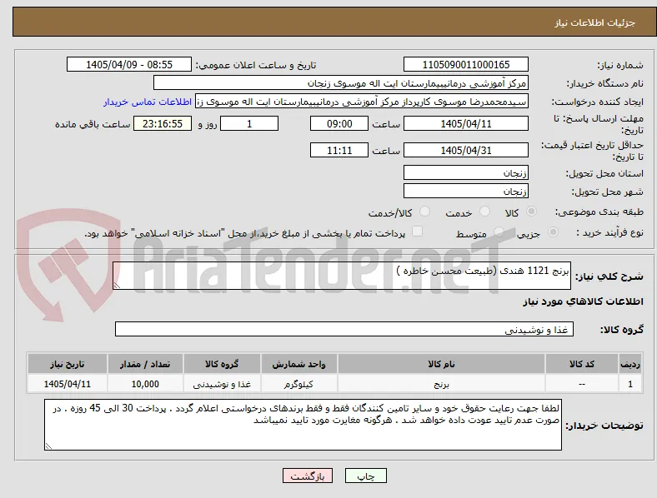
Task: Click the ردیف column header
Action: coord(629,364)
